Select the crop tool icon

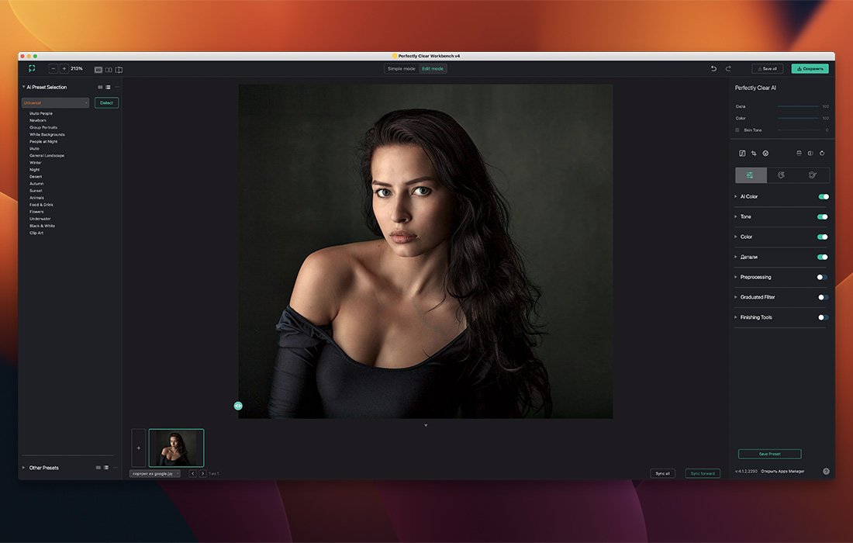pyautogui.click(x=754, y=154)
